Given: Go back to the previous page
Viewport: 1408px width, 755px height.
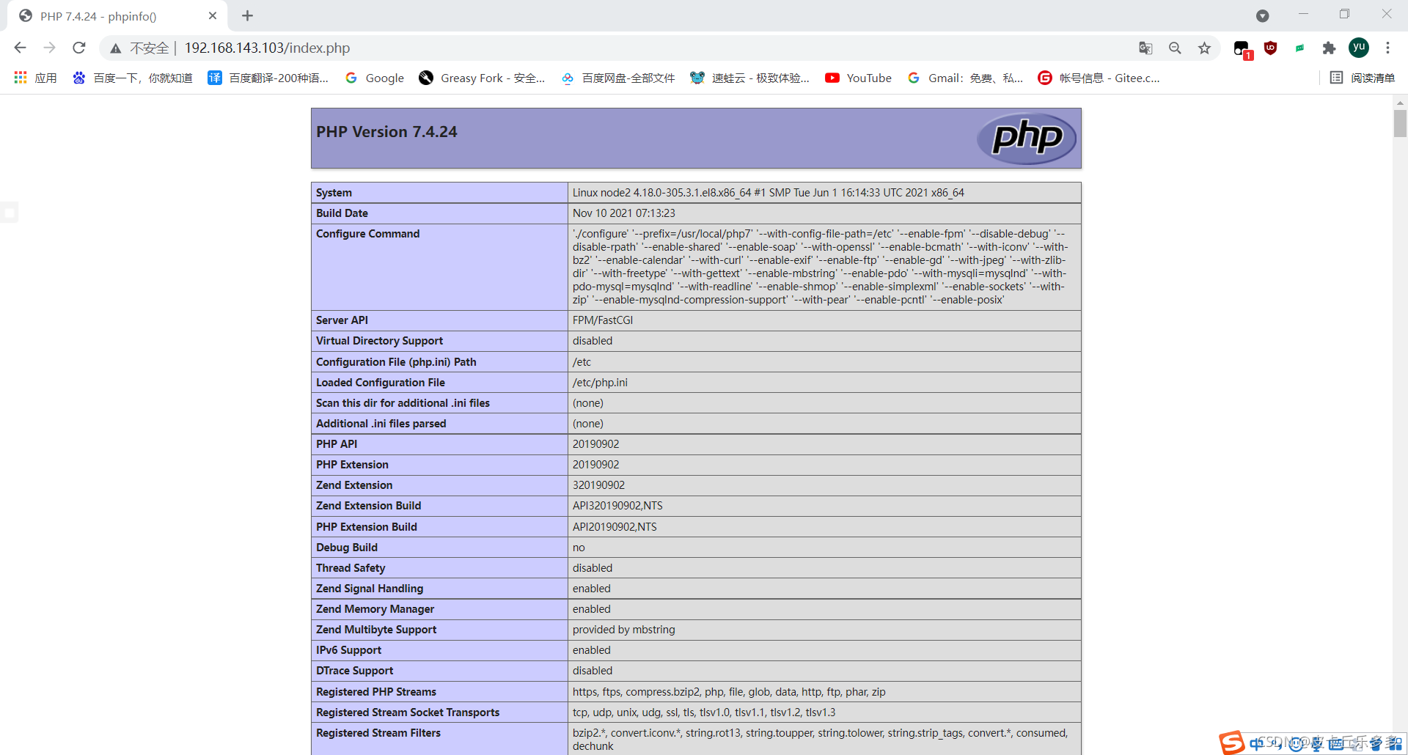Looking at the screenshot, I should (20, 48).
